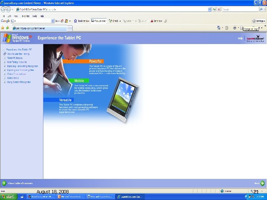Viewport: 267px width, 200px height.
Task: Click the Google toolbar logo
Action: pyautogui.click(x=5, y=21)
